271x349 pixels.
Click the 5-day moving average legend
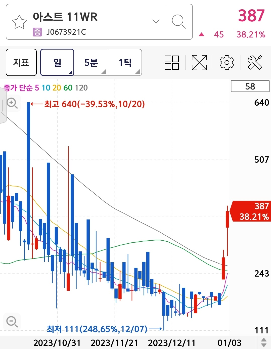click(37, 88)
